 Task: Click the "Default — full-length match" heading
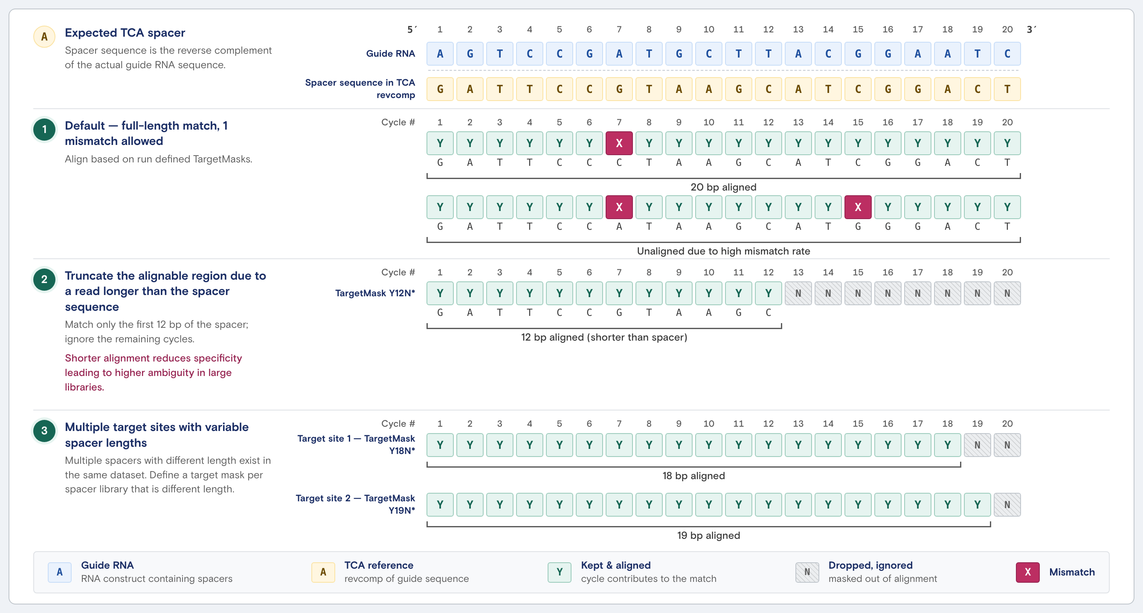tap(146, 133)
